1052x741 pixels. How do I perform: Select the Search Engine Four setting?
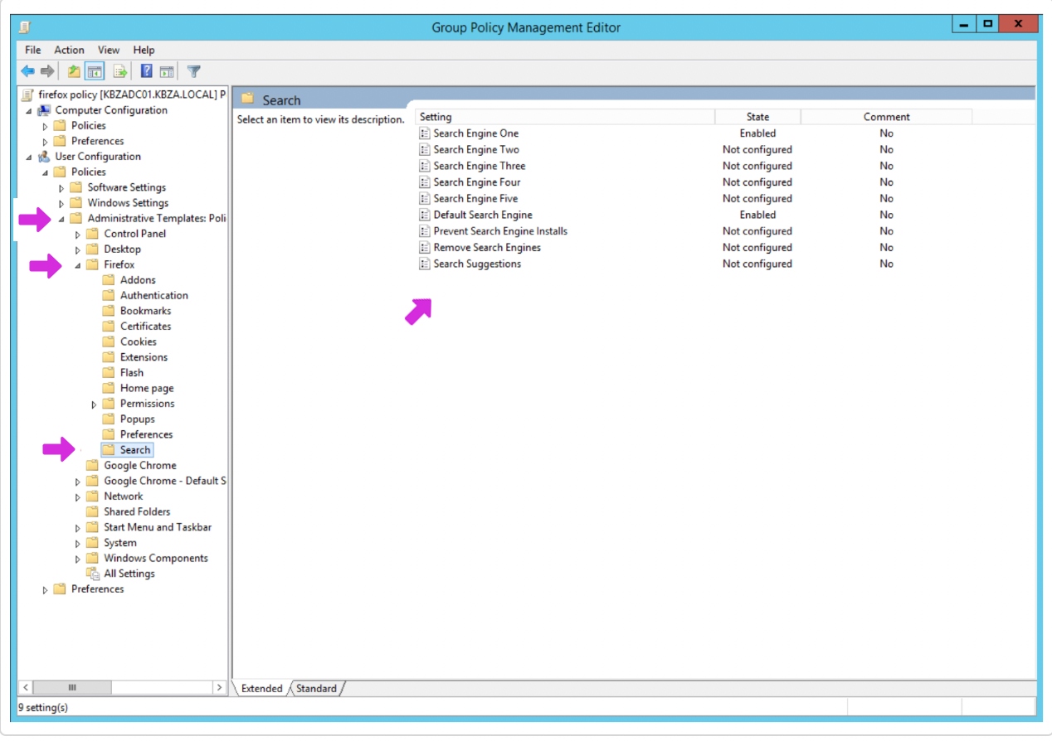coord(477,182)
